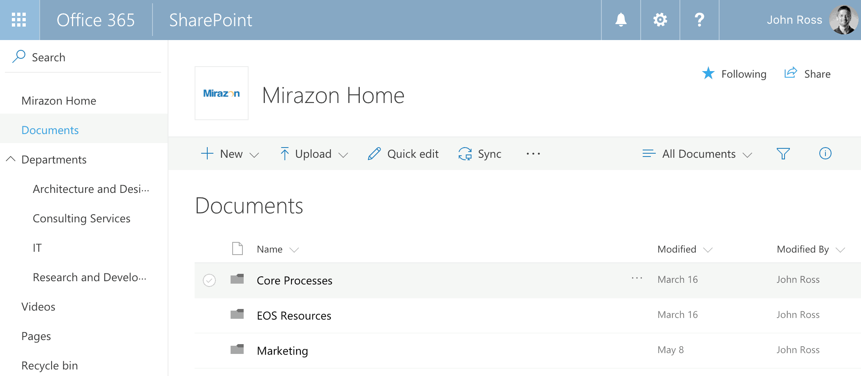
Task: Click March 16 date in Core Processes row
Action: tap(677, 280)
